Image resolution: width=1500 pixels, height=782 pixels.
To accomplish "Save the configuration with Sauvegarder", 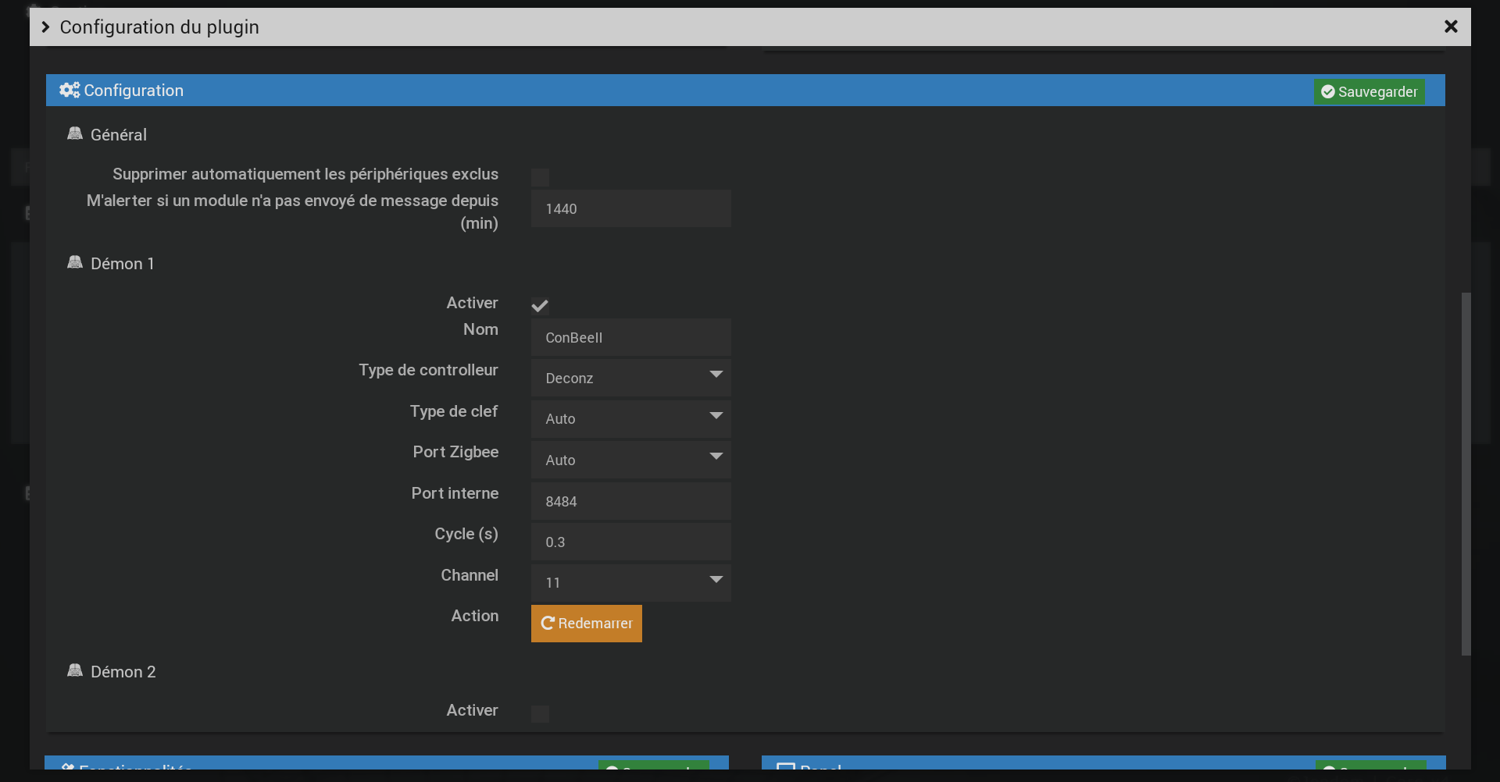I will coord(1369,91).
